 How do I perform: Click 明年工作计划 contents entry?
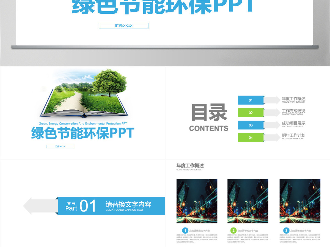pyautogui.click(x=293, y=135)
